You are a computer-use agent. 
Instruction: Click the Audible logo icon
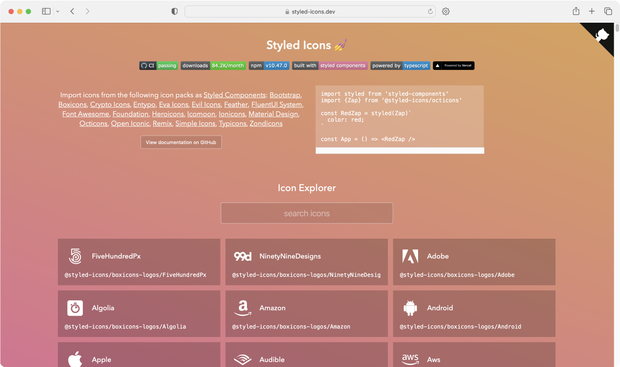243,360
